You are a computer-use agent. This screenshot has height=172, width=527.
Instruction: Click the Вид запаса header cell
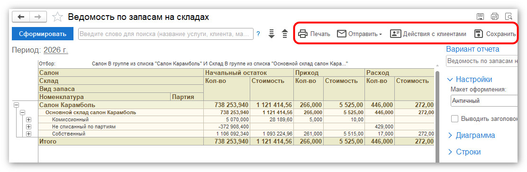pos(121,89)
